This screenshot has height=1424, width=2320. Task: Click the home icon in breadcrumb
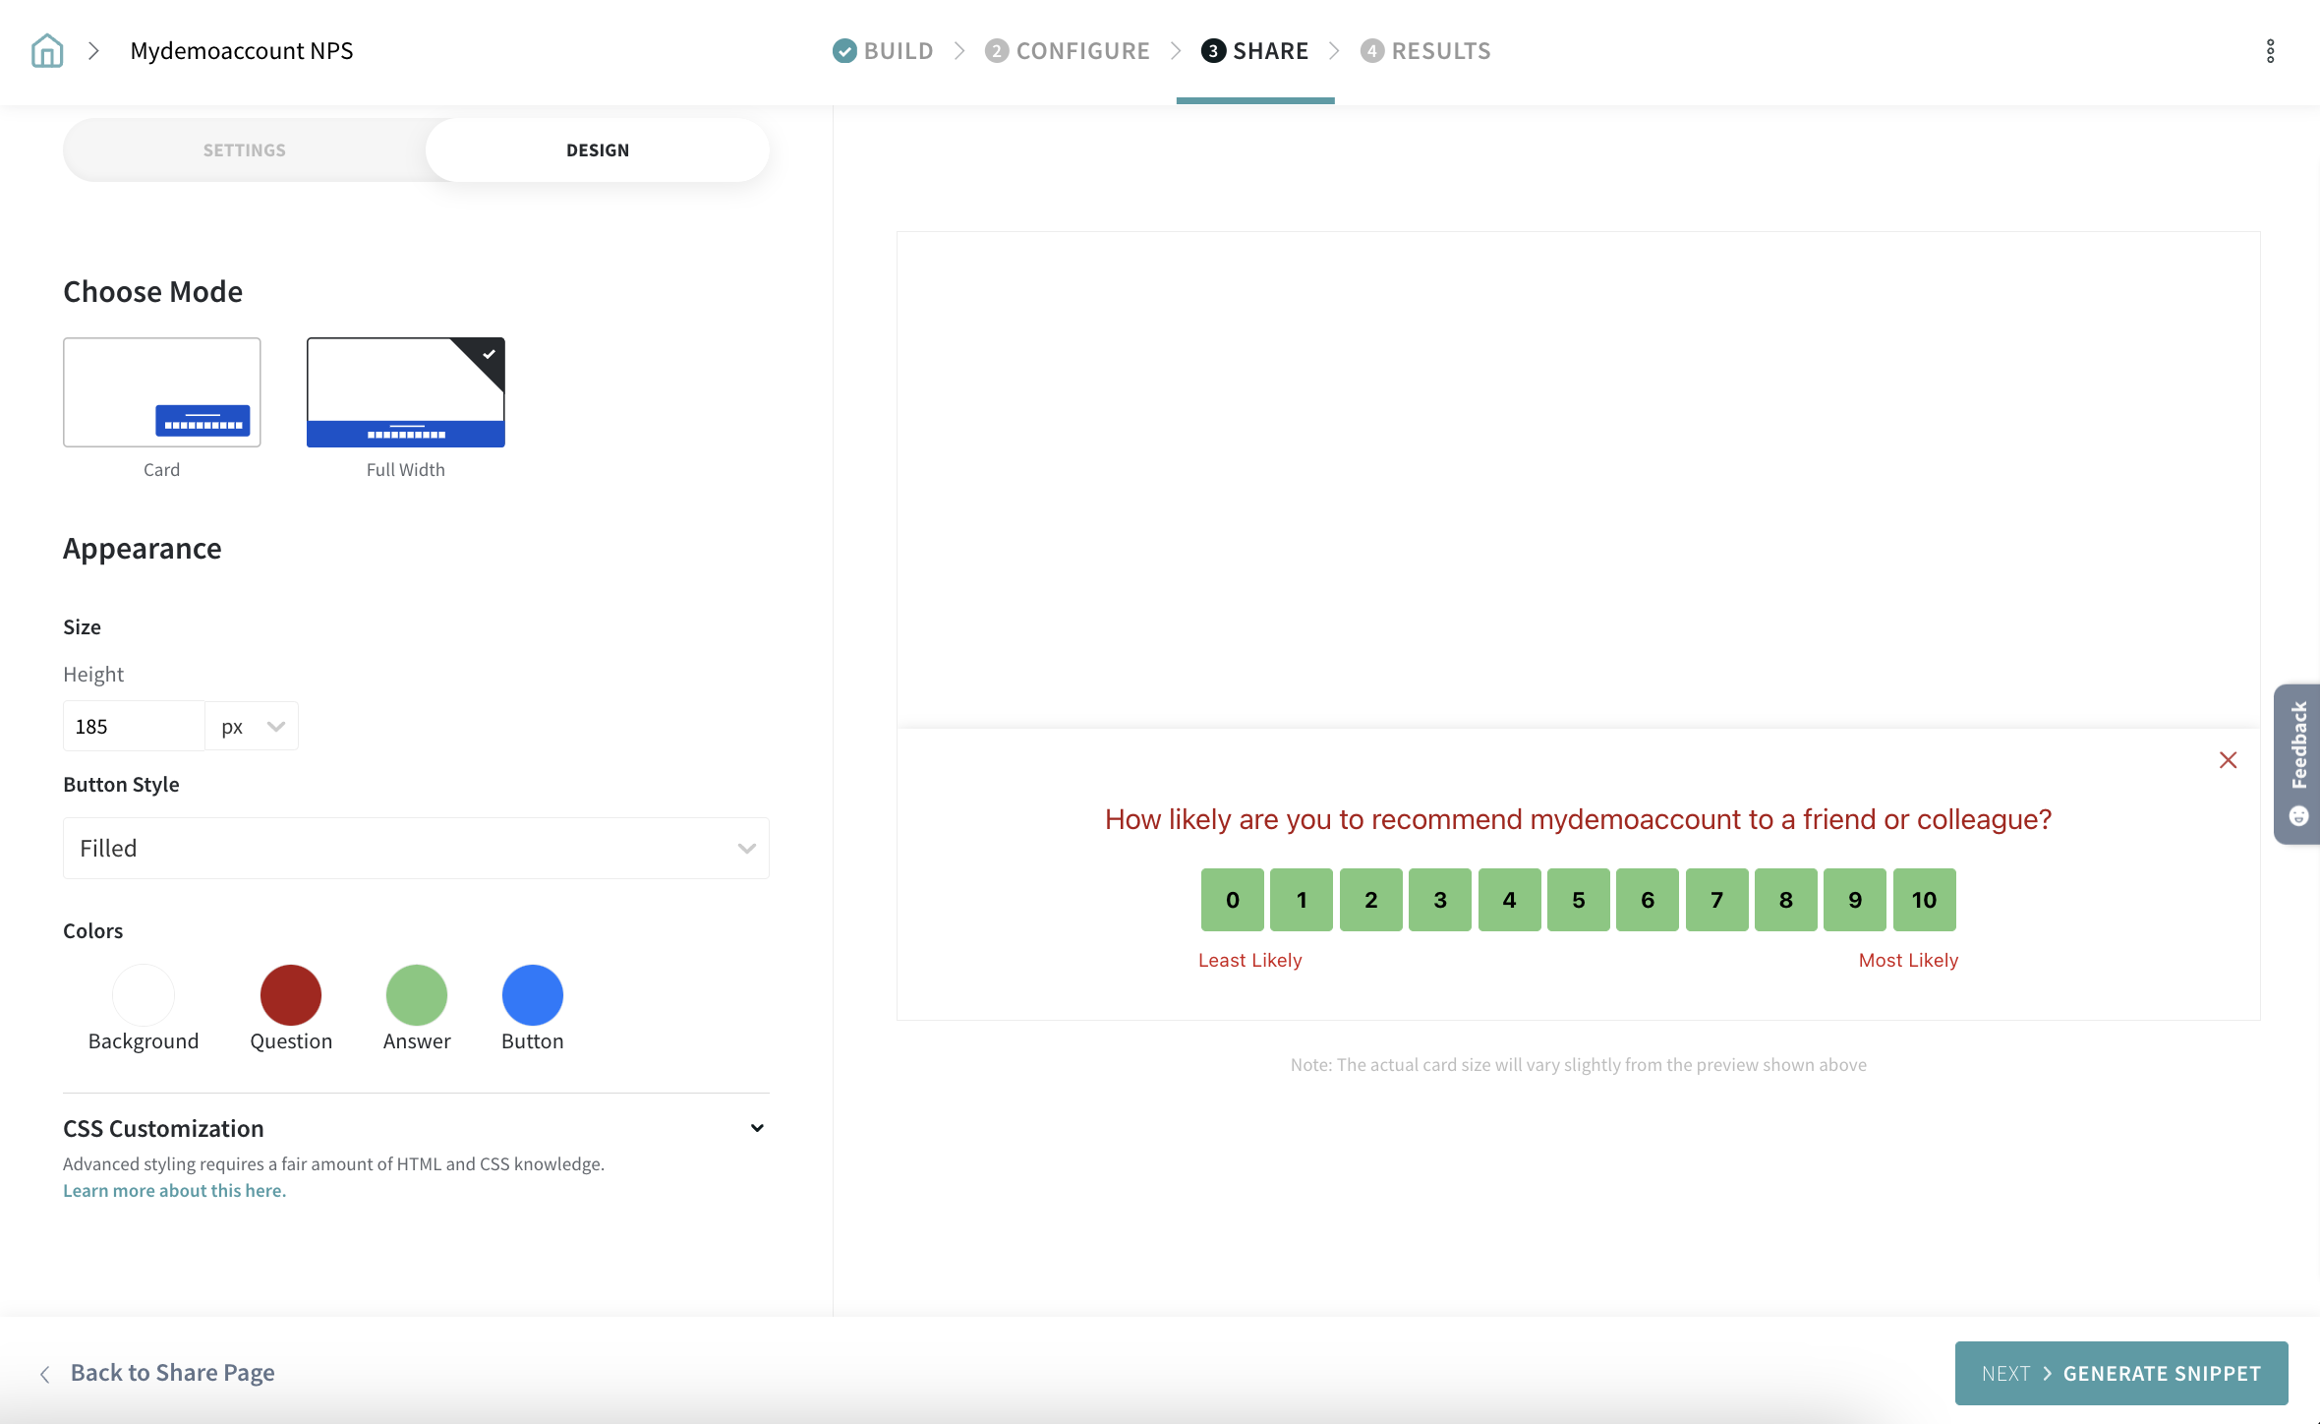coord(47,50)
